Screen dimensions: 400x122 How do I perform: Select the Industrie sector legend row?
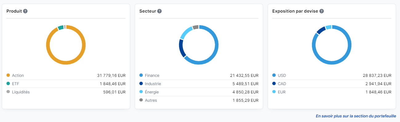[x=199, y=84]
